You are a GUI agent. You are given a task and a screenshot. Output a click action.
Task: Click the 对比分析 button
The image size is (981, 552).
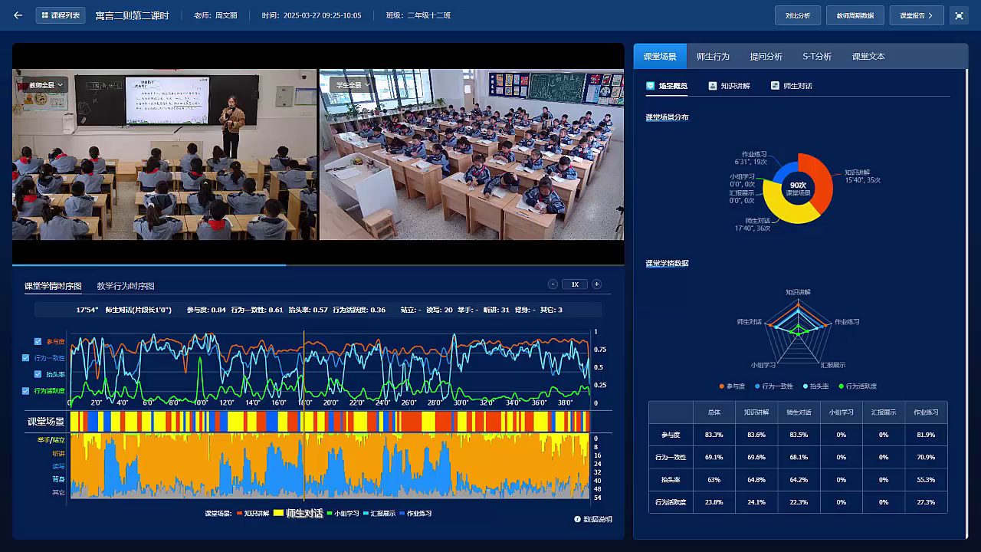(797, 15)
